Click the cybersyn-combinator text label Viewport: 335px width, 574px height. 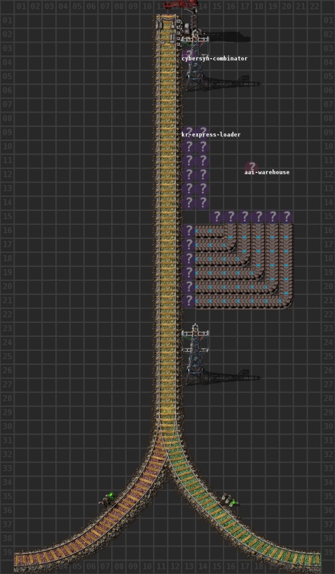click(214, 58)
